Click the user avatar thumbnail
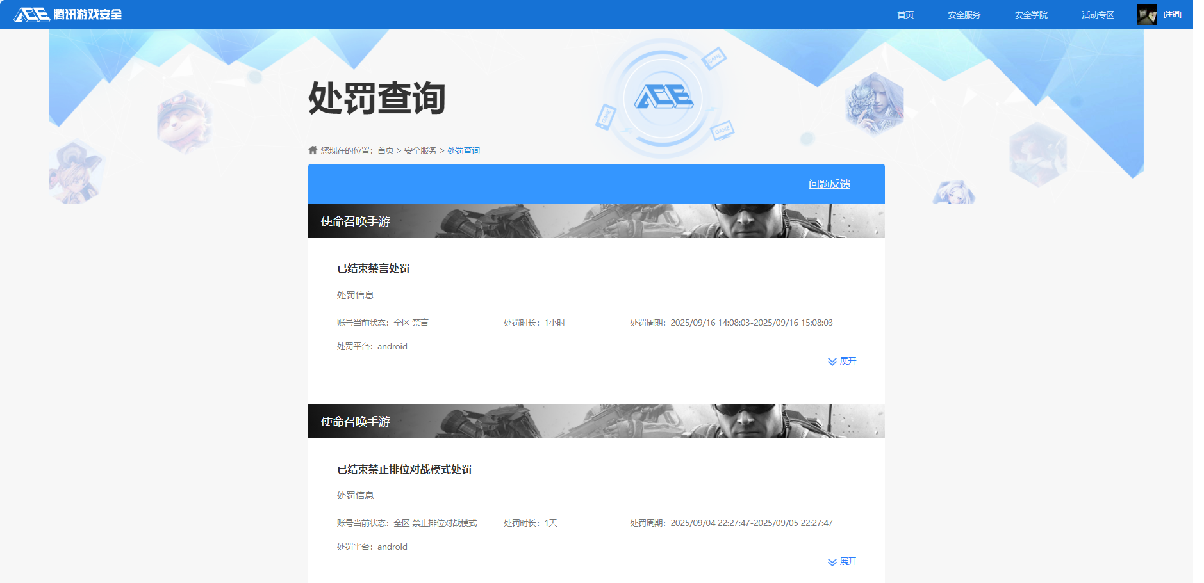The height and width of the screenshot is (583, 1204). coord(1147,15)
